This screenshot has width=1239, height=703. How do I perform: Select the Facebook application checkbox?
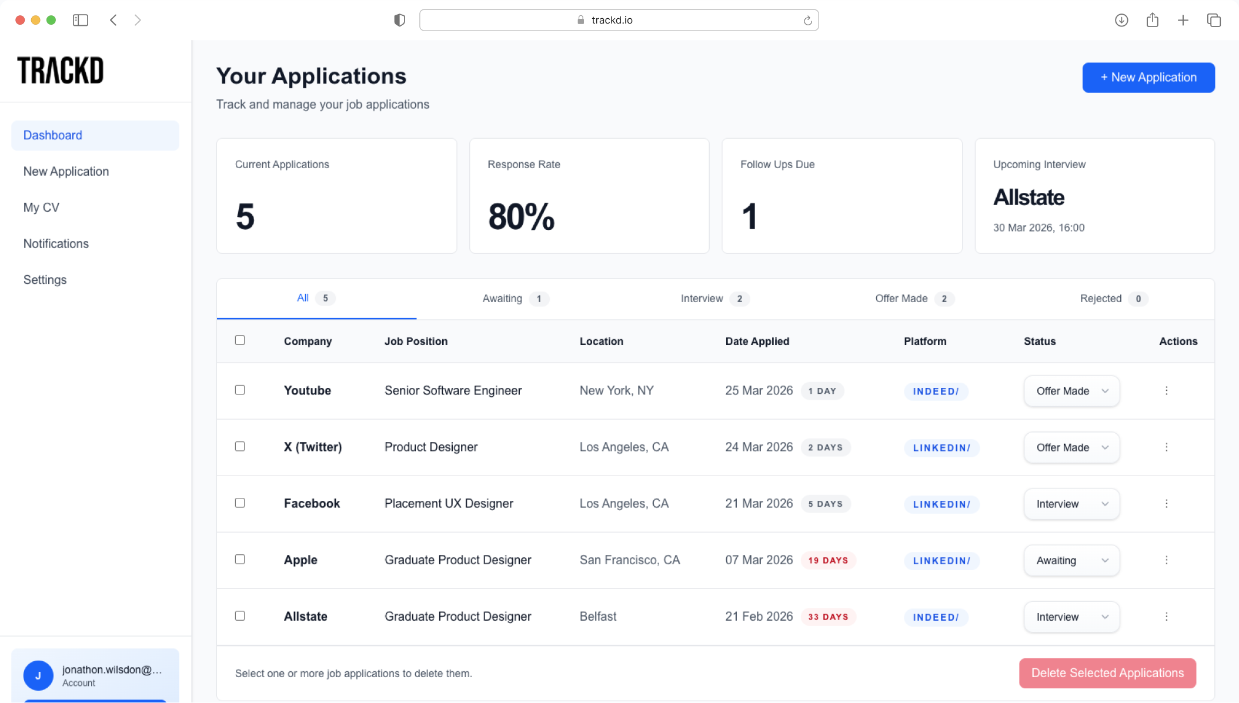[240, 503]
